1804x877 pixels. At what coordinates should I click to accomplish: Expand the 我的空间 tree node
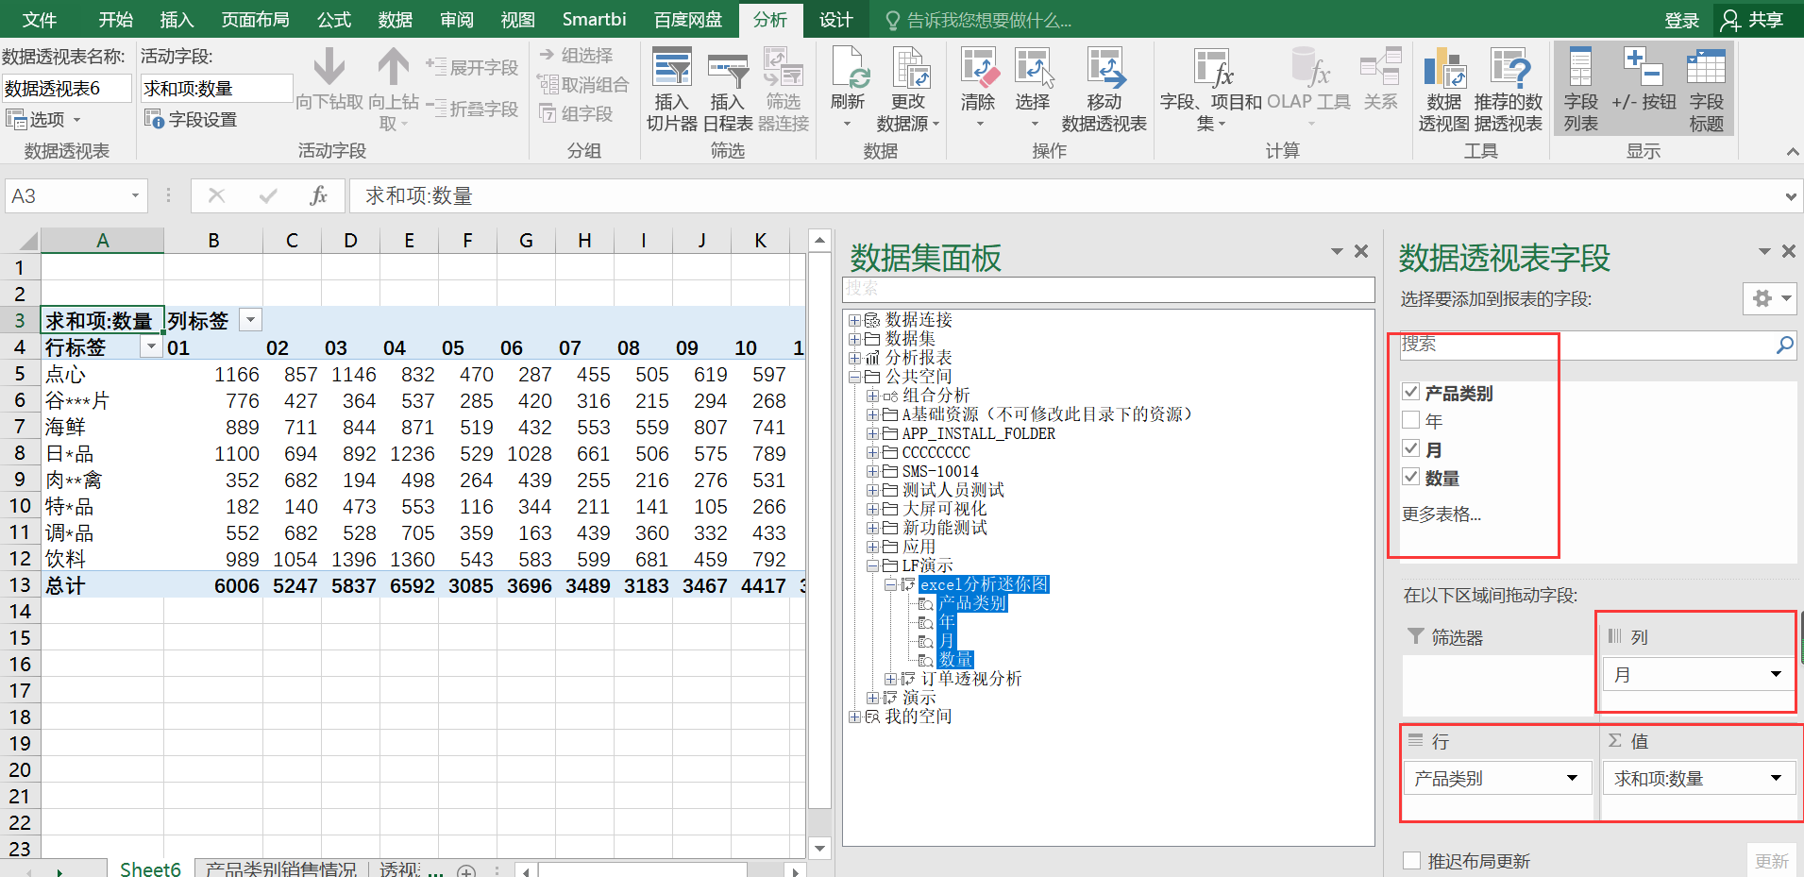854,717
